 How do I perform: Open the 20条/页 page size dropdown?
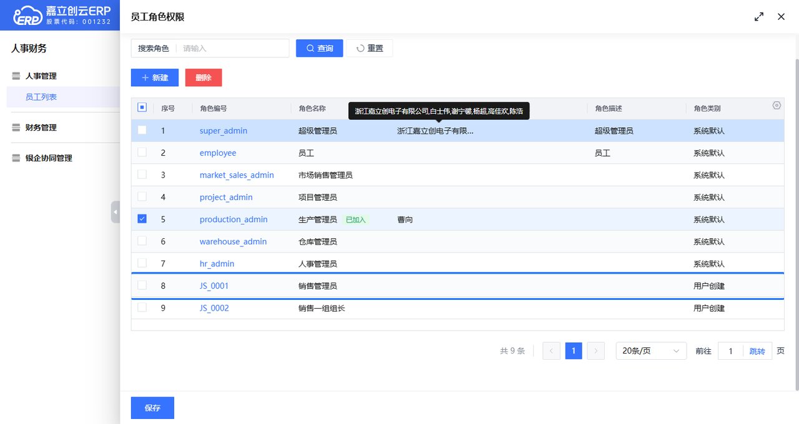(651, 351)
